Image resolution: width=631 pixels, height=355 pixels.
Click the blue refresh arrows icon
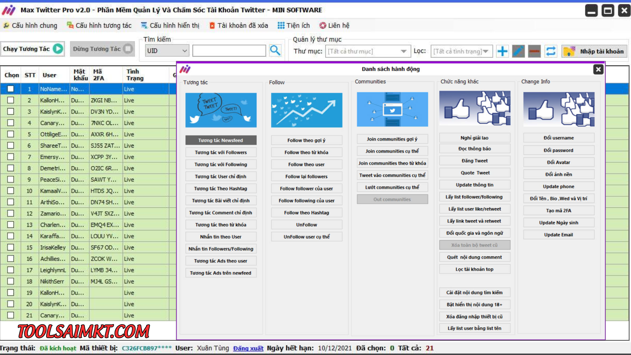[x=550, y=51]
